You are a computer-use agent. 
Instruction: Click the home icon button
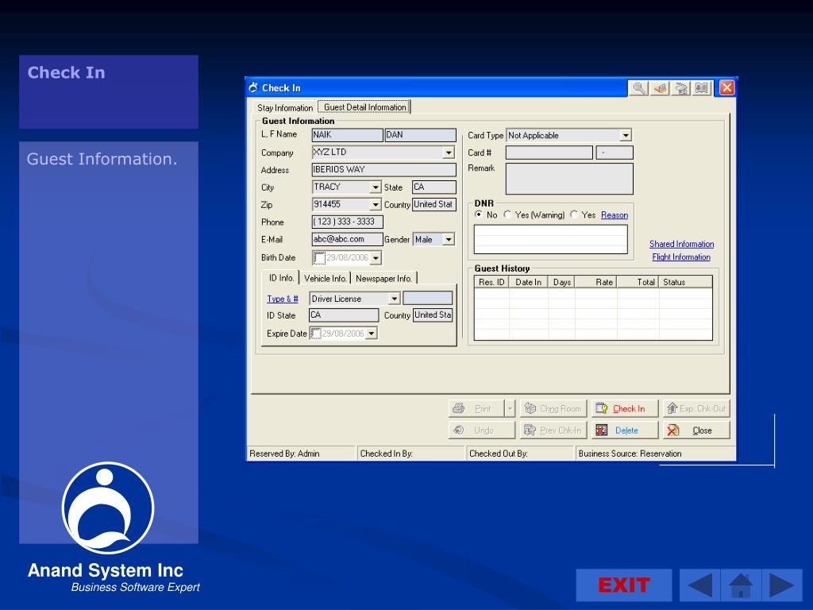click(741, 585)
